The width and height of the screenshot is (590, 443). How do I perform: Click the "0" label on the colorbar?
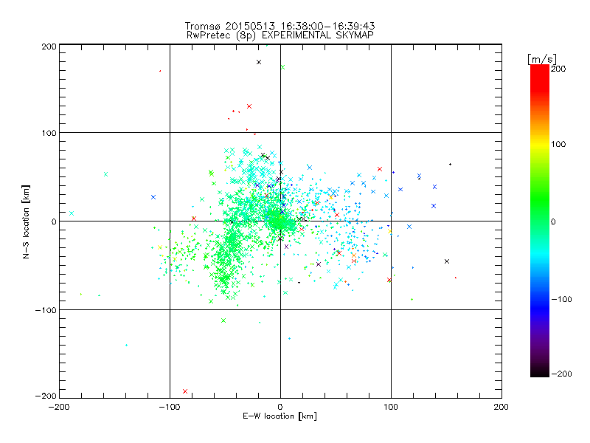554,221
